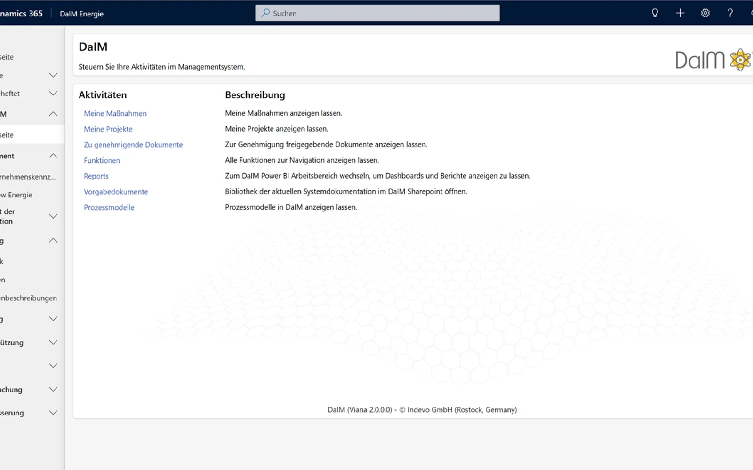Expand the sidebar group ending 'achung'

[x=53, y=389]
